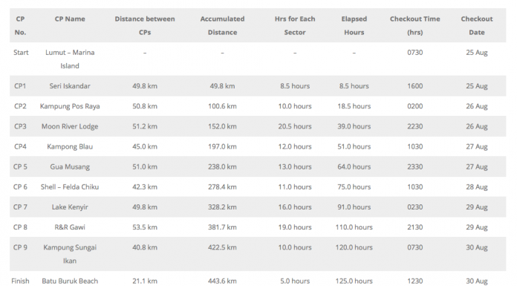517x286 pixels.
Task: Select the Lumut – Marina Island cell
Action: [x=70, y=59]
